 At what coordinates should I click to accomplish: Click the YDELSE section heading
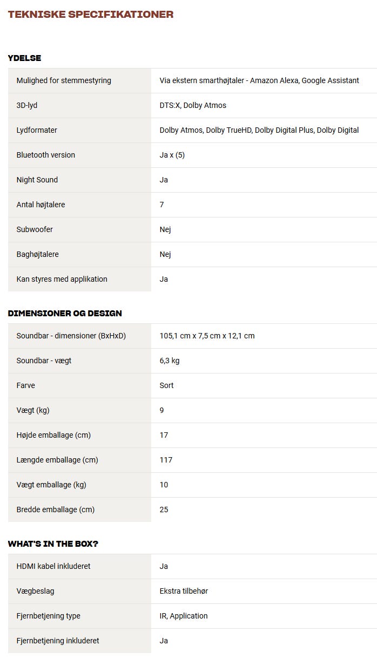[x=24, y=58]
